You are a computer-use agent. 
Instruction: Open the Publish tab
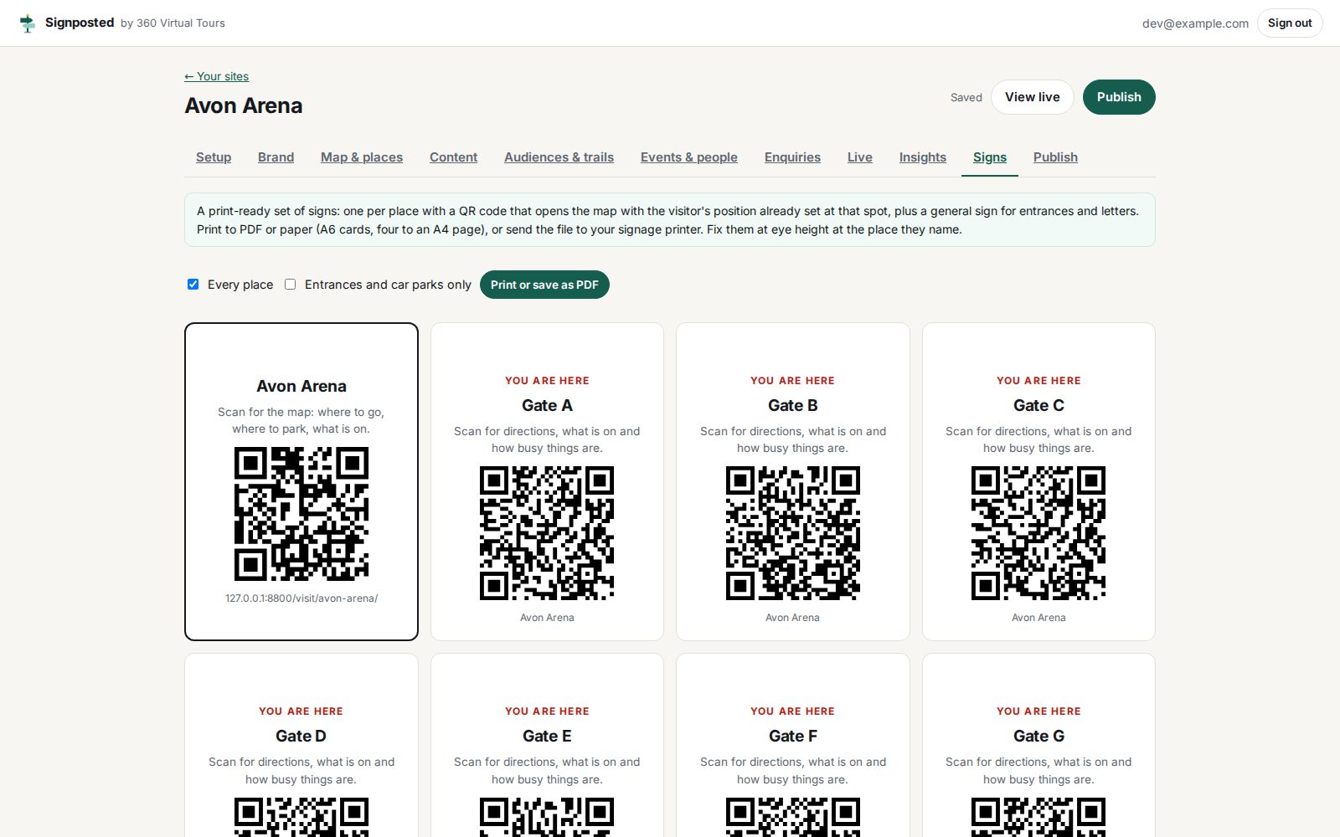[x=1055, y=157]
